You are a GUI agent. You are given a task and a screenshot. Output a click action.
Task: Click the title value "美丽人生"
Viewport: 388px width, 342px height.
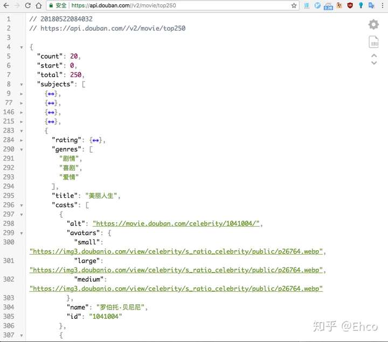101,196
